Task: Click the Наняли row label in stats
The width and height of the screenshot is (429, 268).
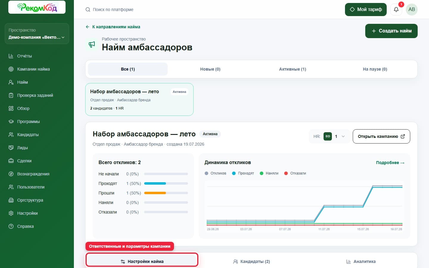Action: point(106,202)
